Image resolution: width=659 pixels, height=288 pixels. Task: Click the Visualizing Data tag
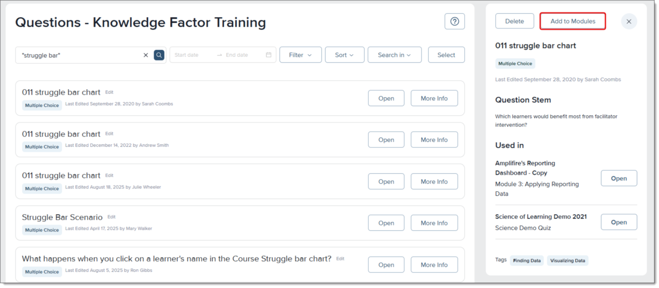(567, 261)
